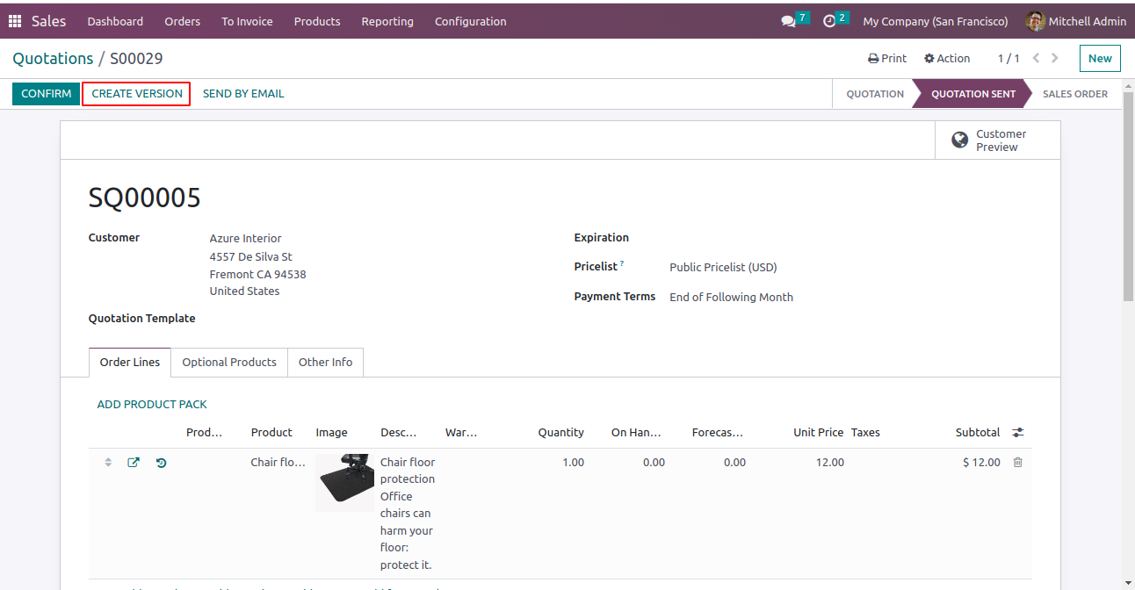Viewport: 1135px width, 590px height.
Task: Click history icon on Chair floor line
Action: point(162,462)
